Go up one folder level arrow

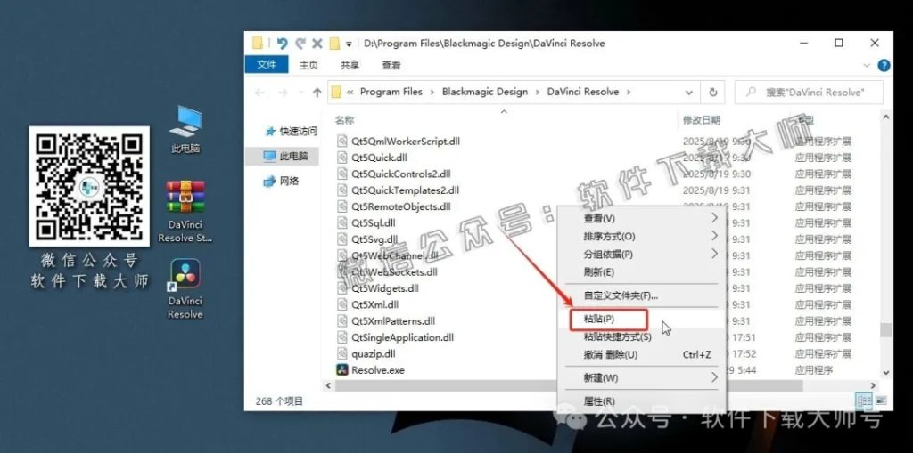pos(317,93)
